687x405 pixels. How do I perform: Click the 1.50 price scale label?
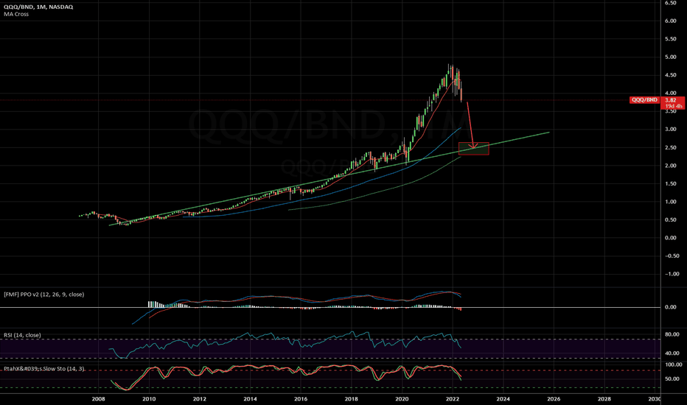pos(670,183)
